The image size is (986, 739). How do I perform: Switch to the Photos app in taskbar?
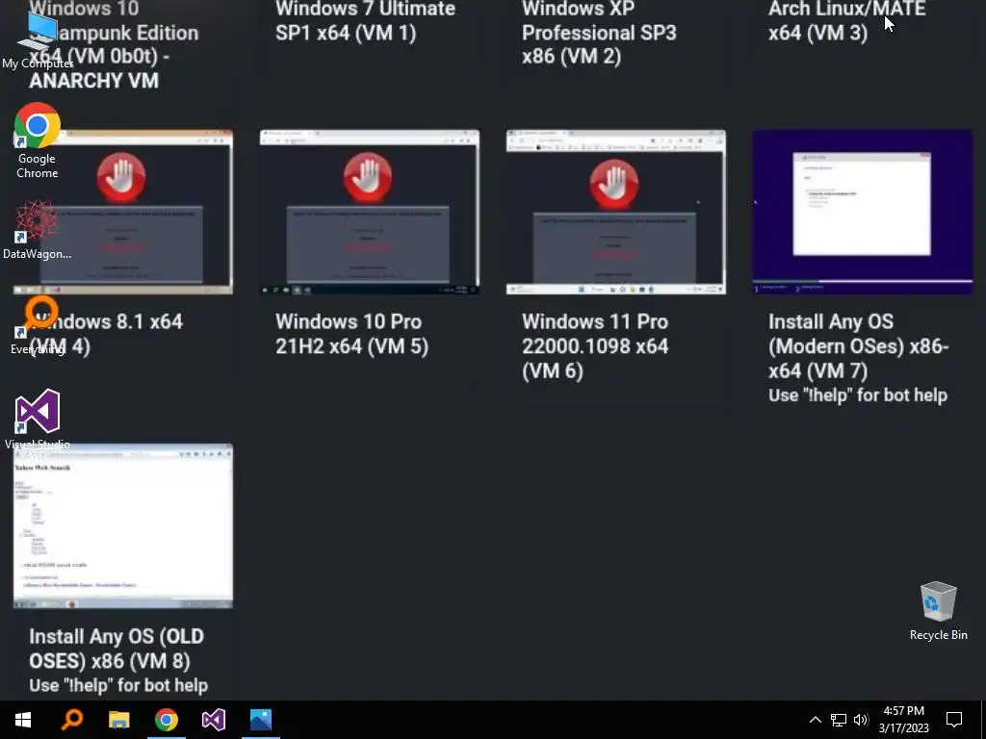[x=260, y=720]
